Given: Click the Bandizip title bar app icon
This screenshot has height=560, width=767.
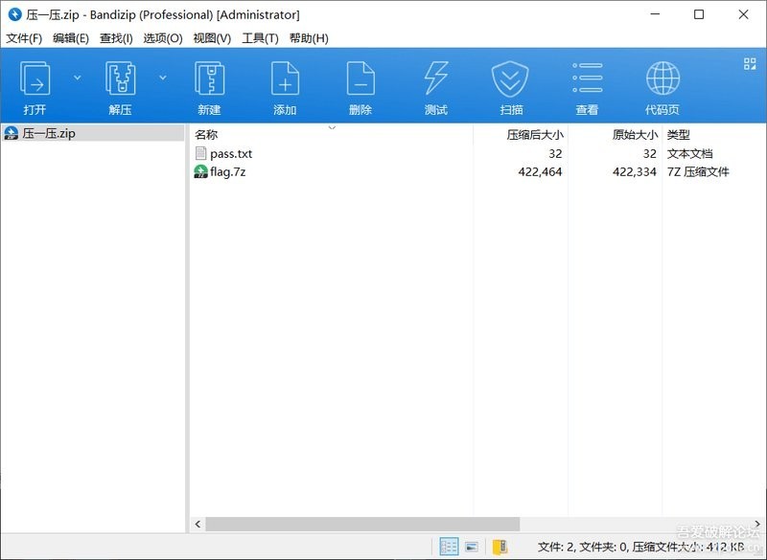Looking at the screenshot, I should click(x=14, y=14).
